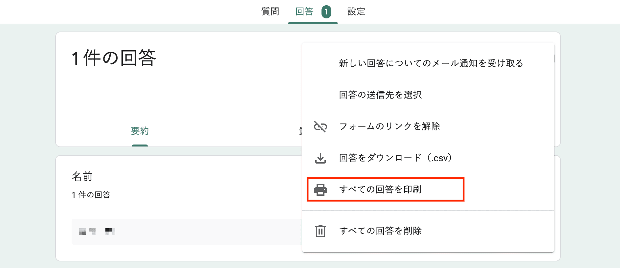
Task: Choose the すべての回答を削除 text label
Action: pos(380,231)
